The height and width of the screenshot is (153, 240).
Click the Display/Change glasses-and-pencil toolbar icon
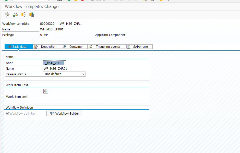pyautogui.click(x=7, y=15)
